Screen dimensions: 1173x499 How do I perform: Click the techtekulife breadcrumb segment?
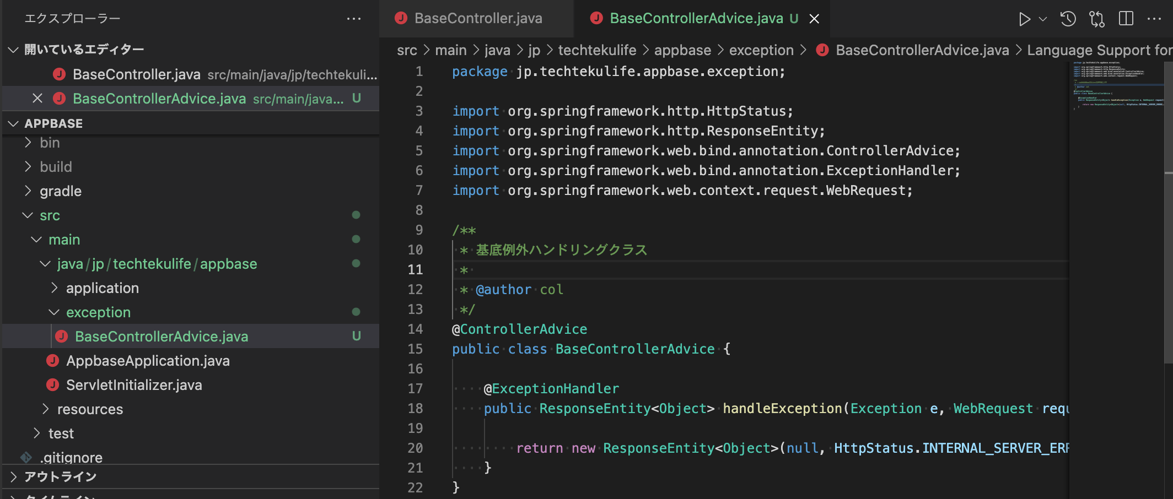pyautogui.click(x=597, y=50)
